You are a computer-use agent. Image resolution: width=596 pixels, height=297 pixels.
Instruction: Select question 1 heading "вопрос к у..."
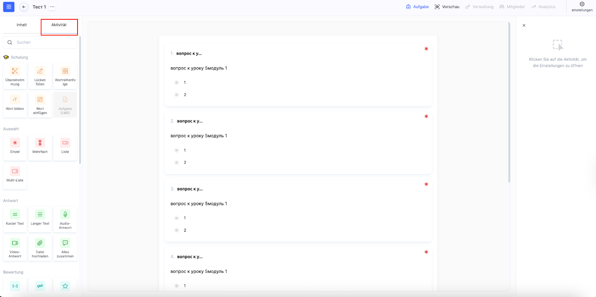pyautogui.click(x=189, y=54)
